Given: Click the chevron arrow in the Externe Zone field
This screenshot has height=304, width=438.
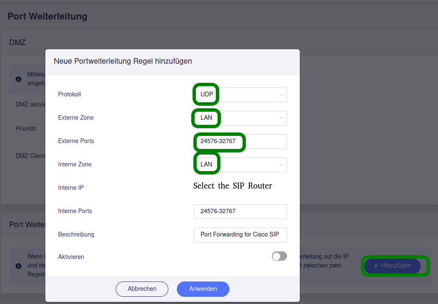Looking at the screenshot, I should tap(282, 118).
